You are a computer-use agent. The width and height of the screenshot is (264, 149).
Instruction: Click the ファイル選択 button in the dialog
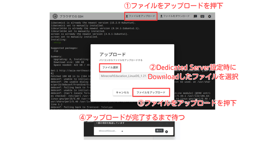(110, 68)
